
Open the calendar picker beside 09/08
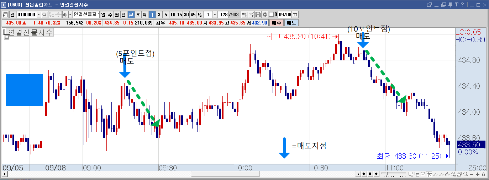pos(295,15)
